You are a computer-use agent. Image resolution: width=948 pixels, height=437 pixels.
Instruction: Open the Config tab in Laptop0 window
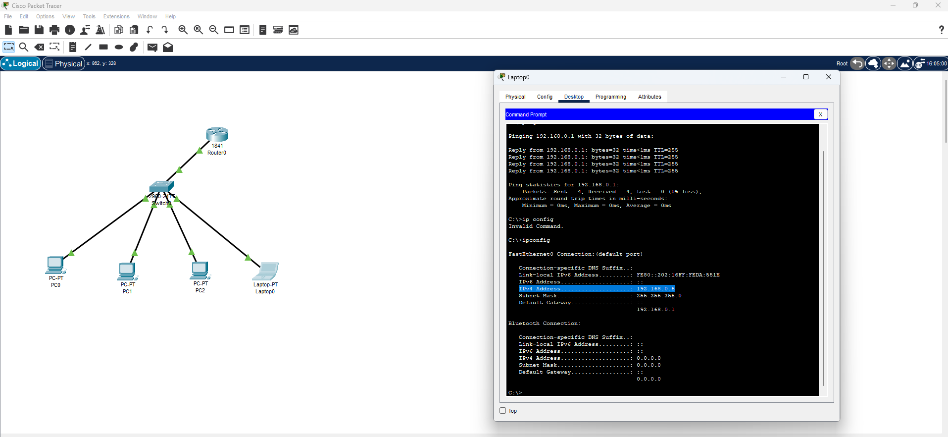tap(545, 97)
